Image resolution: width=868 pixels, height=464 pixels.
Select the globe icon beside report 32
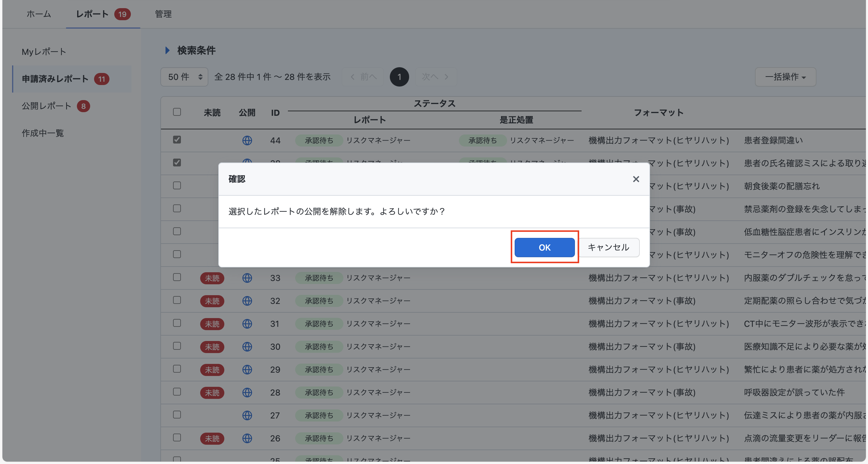[x=248, y=301]
